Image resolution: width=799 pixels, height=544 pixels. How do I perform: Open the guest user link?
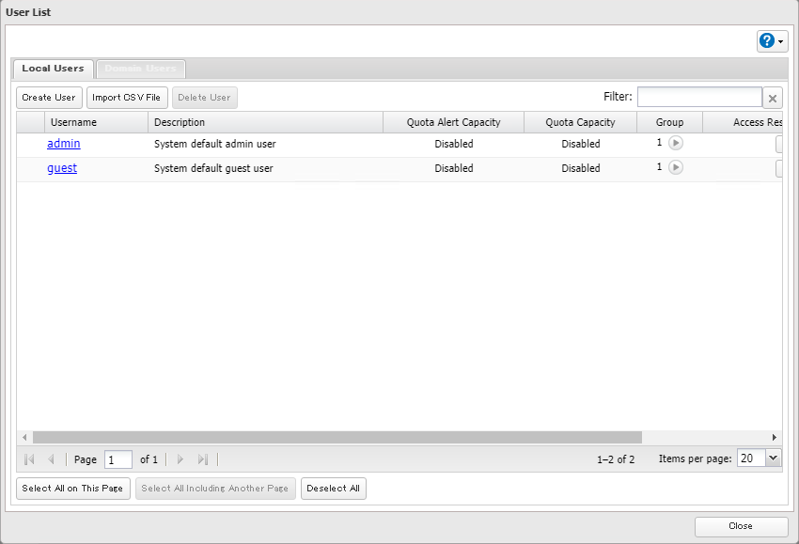click(x=62, y=168)
